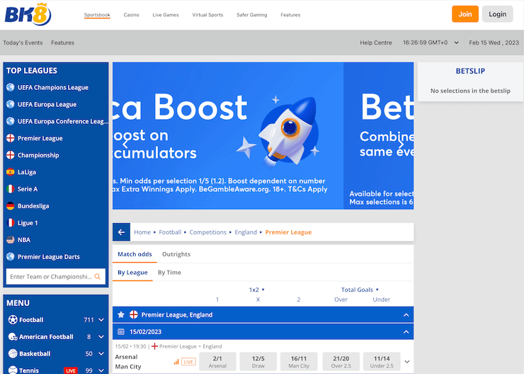Switch to the Match odds tab
Viewport: 524px width, 374px height.
(135, 254)
